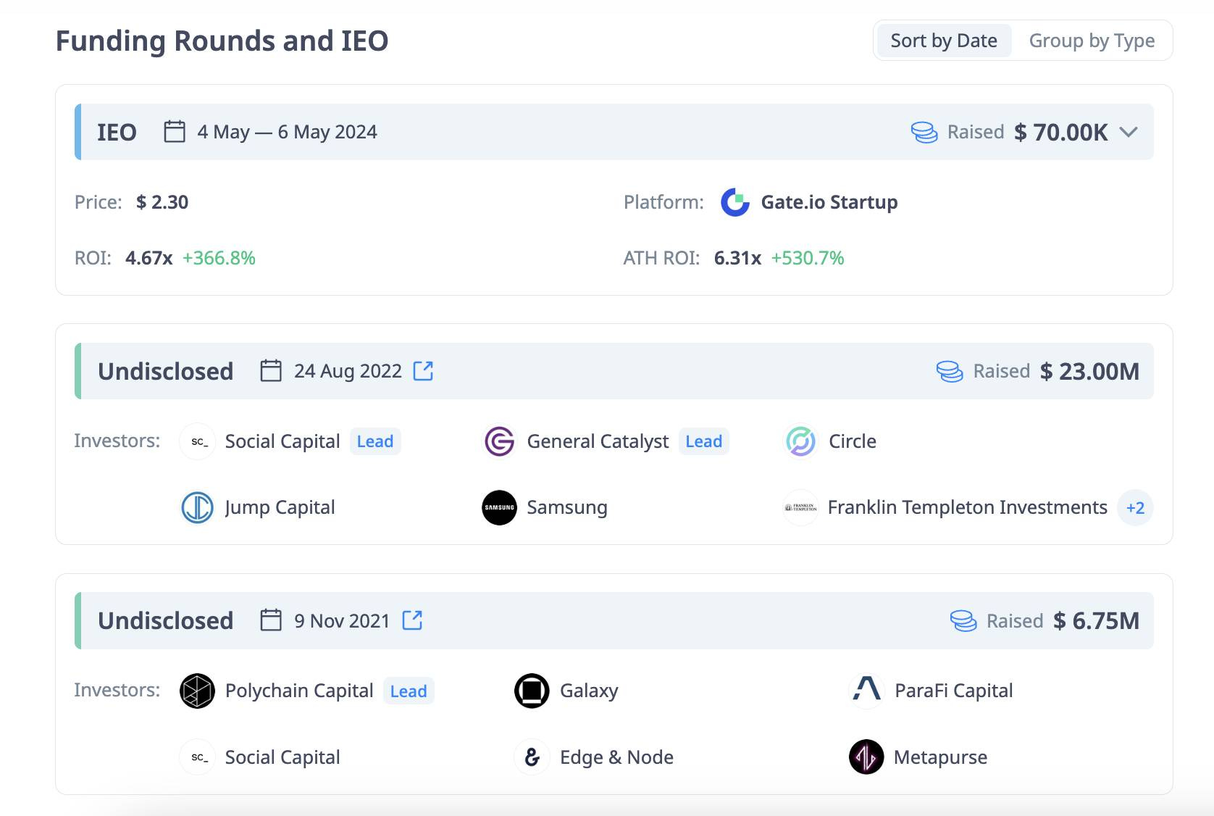Click the Franklin Templeton logo icon
This screenshot has height=816, width=1214.
pos(801,507)
